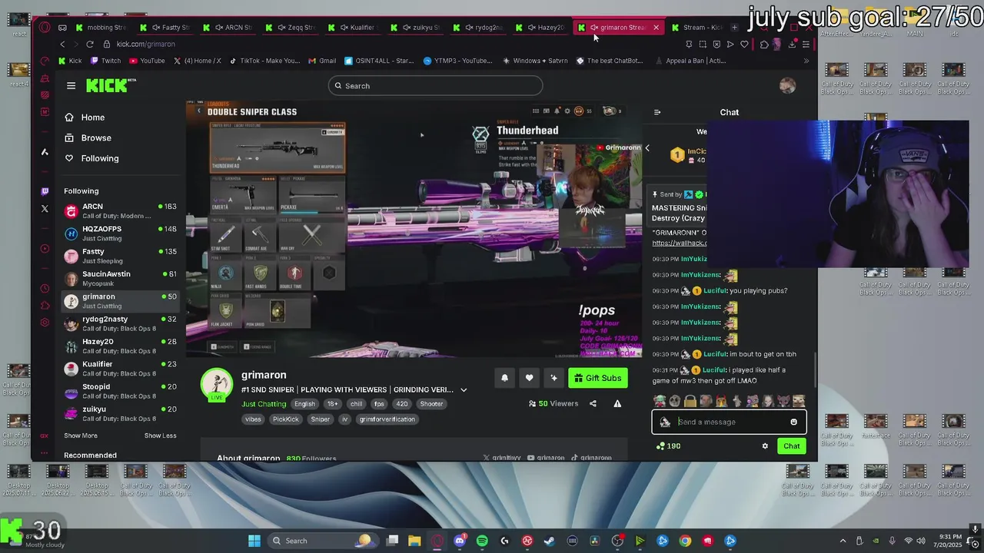Switch to the ARCN browser tab

tap(228, 28)
